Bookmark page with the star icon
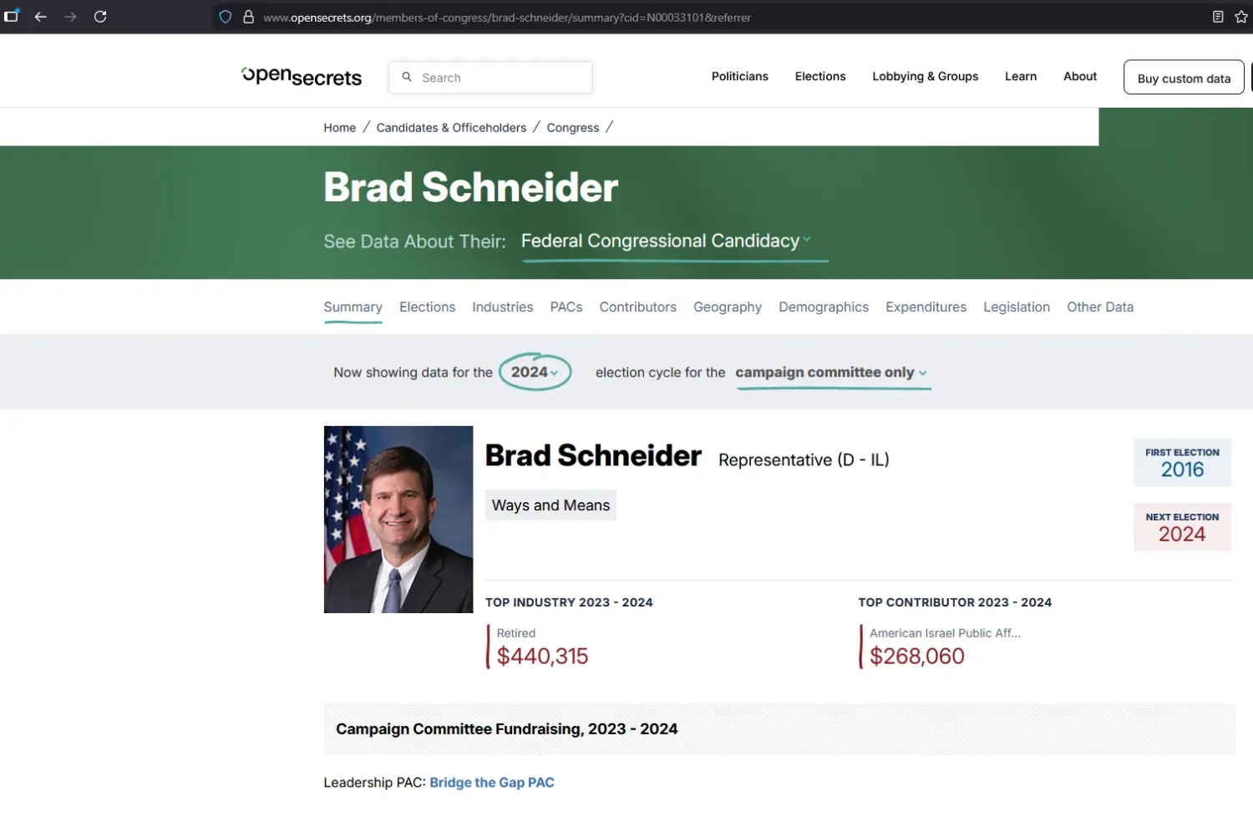 [1241, 17]
